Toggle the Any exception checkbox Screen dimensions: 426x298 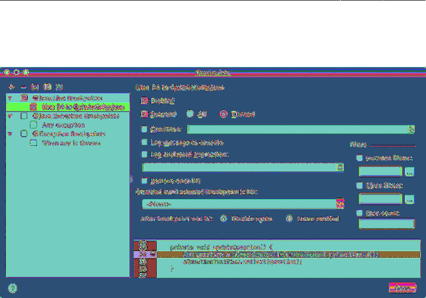coord(33,125)
